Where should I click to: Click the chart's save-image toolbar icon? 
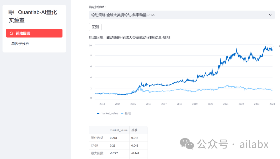(x=271, y=47)
